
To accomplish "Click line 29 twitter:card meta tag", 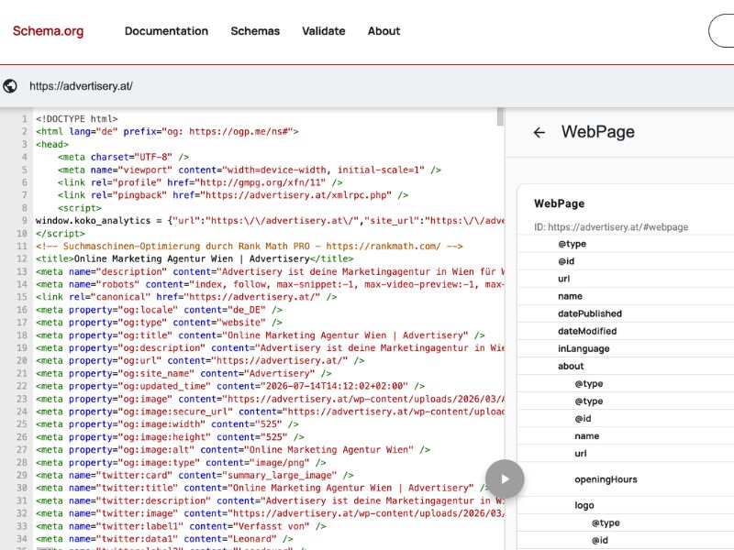I will click(195, 475).
